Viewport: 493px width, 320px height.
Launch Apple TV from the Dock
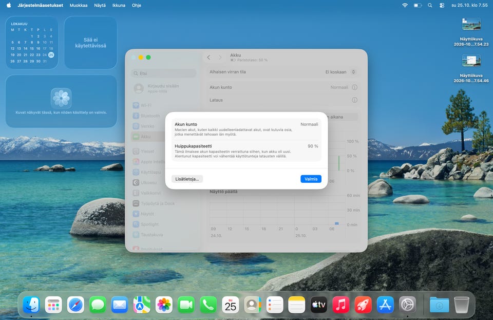tap(319, 305)
